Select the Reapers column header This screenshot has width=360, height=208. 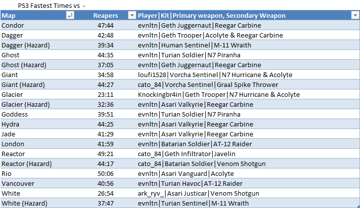pos(106,15)
